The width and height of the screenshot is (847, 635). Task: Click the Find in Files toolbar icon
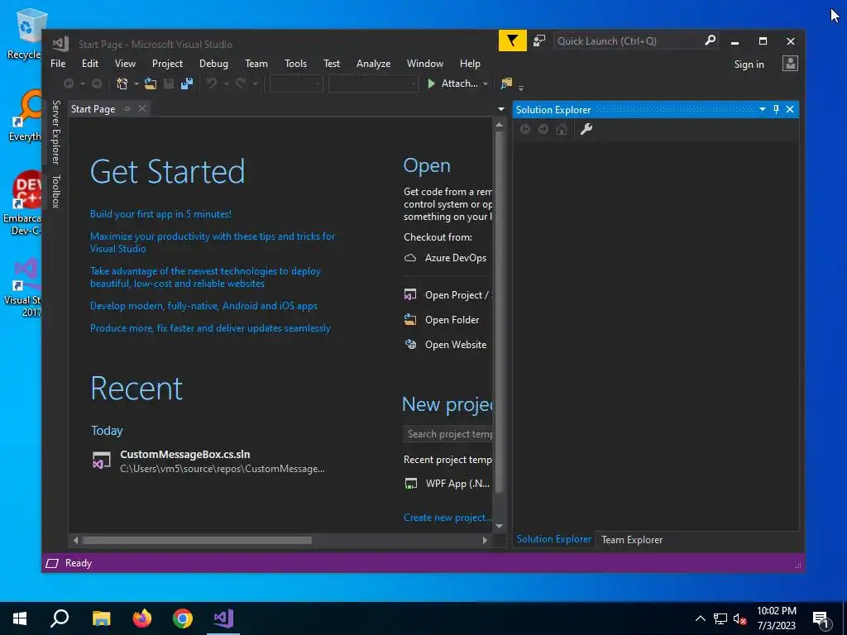point(506,84)
